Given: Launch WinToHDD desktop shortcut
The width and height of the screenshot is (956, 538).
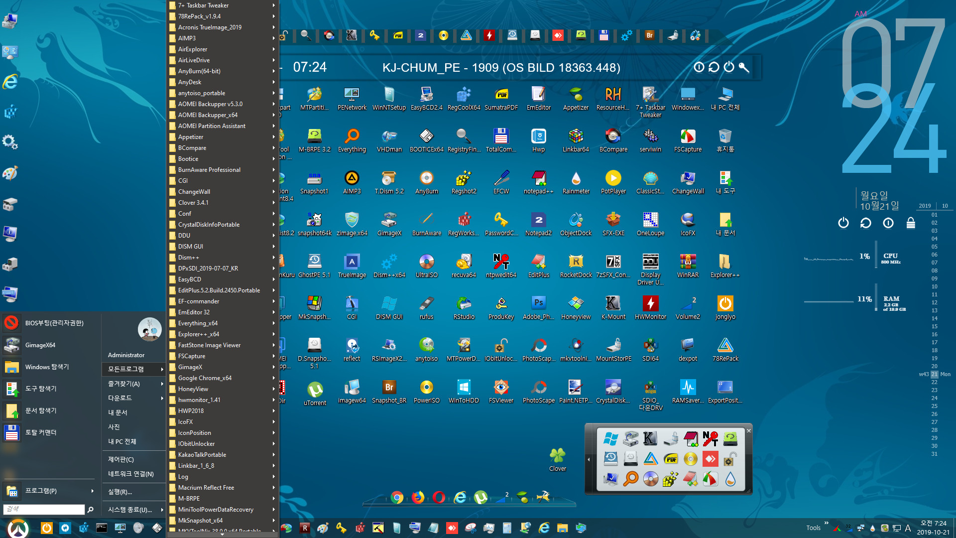Looking at the screenshot, I should pyautogui.click(x=464, y=391).
